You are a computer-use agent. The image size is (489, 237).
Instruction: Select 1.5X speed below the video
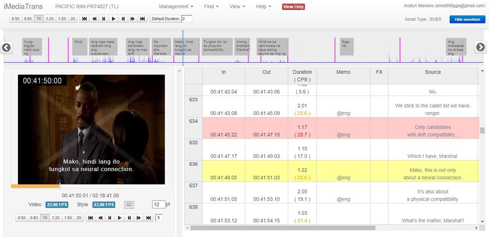tap(68, 218)
